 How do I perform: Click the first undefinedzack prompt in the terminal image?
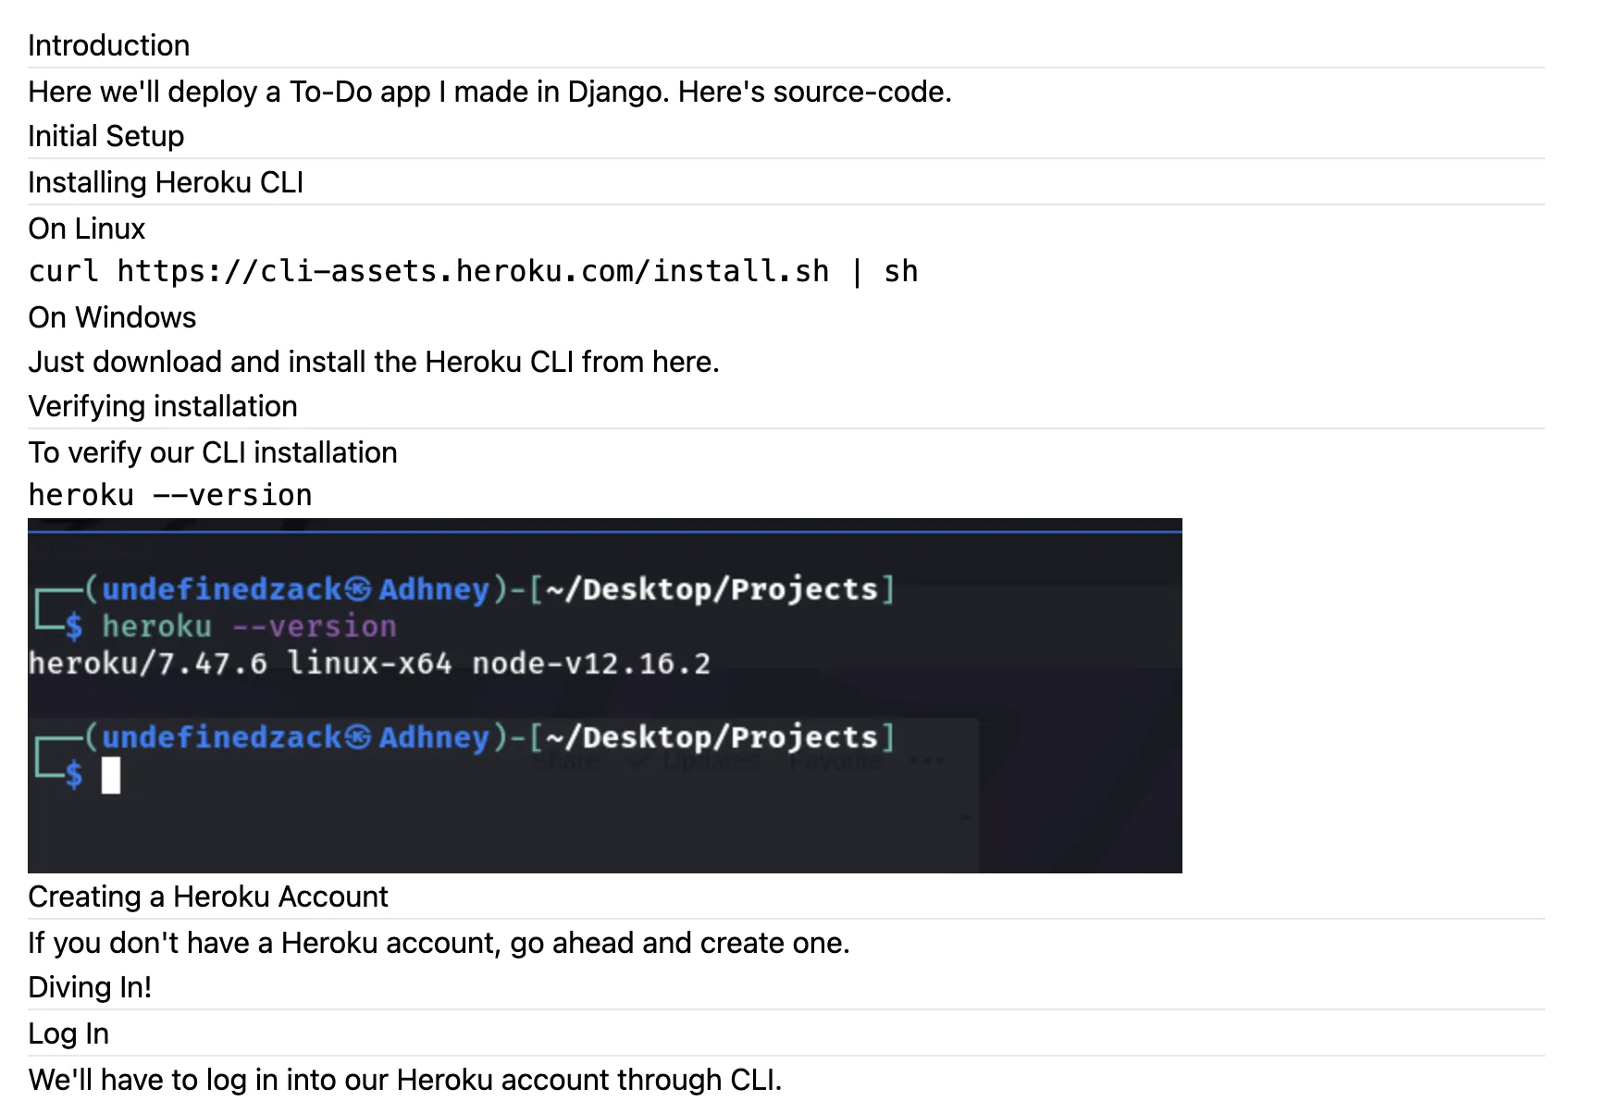[x=220, y=589]
